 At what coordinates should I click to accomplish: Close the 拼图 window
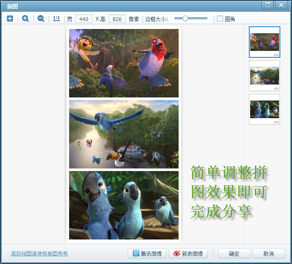point(281,5)
